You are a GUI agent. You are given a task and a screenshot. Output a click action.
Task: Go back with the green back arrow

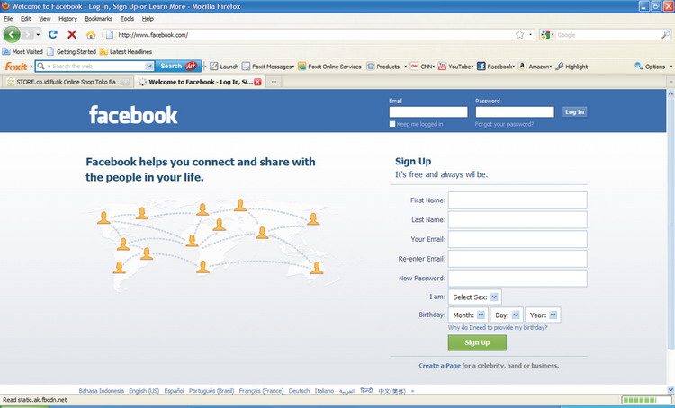pos(12,34)
